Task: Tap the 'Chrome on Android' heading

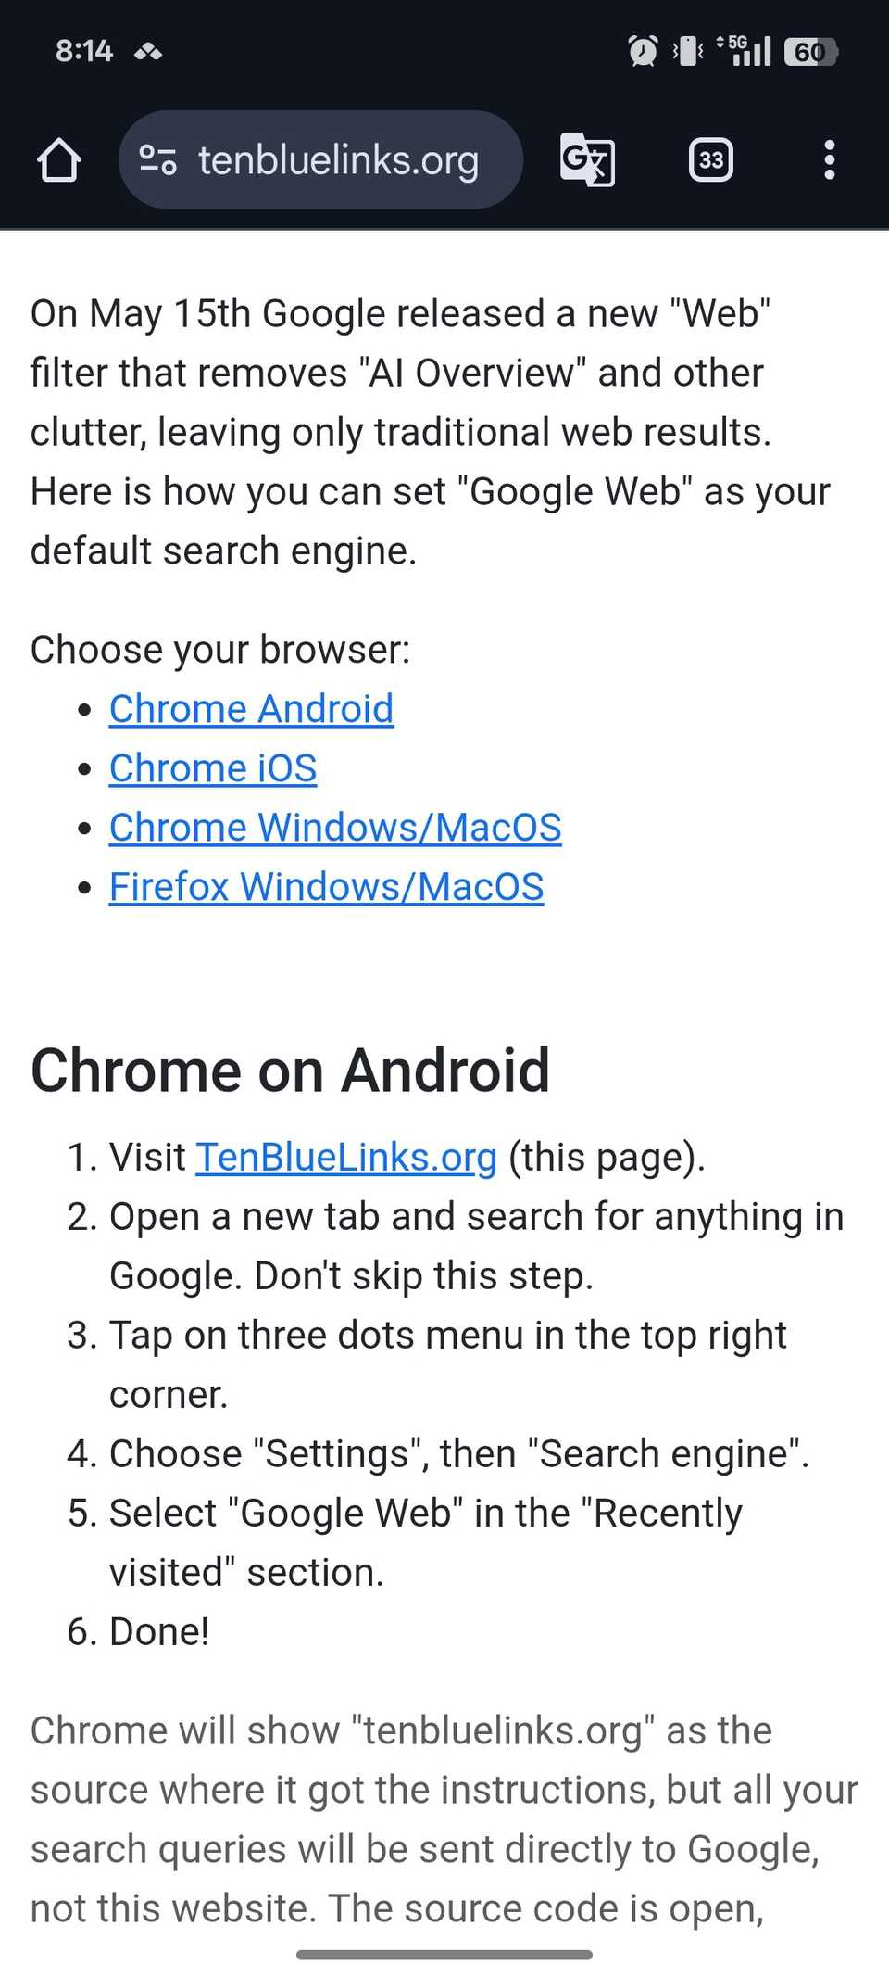Action: [x=290, y=1071]
